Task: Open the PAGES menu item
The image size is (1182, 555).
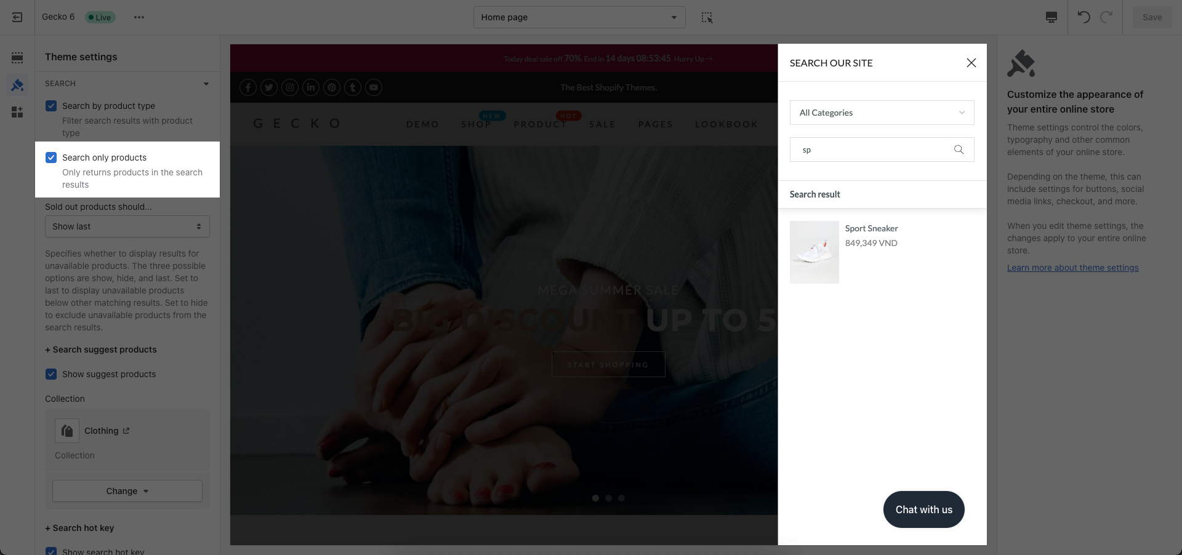Action: point(656,124)
